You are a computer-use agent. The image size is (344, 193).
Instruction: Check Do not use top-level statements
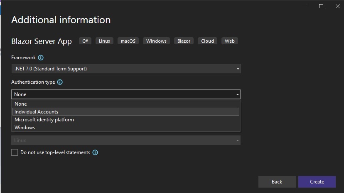coord(15,152)
